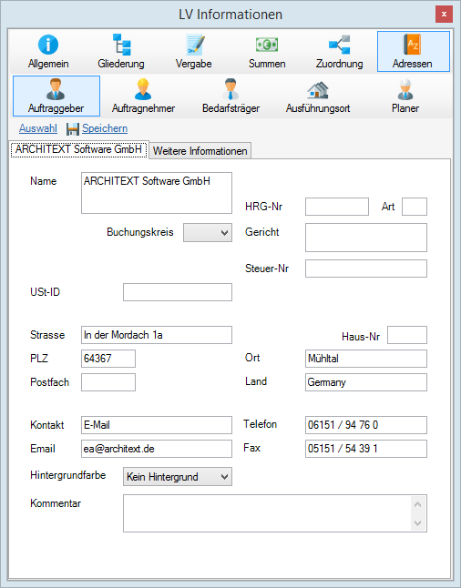Click the Speichern link
This screenshot has width=461, height=588.
point(105,128)
